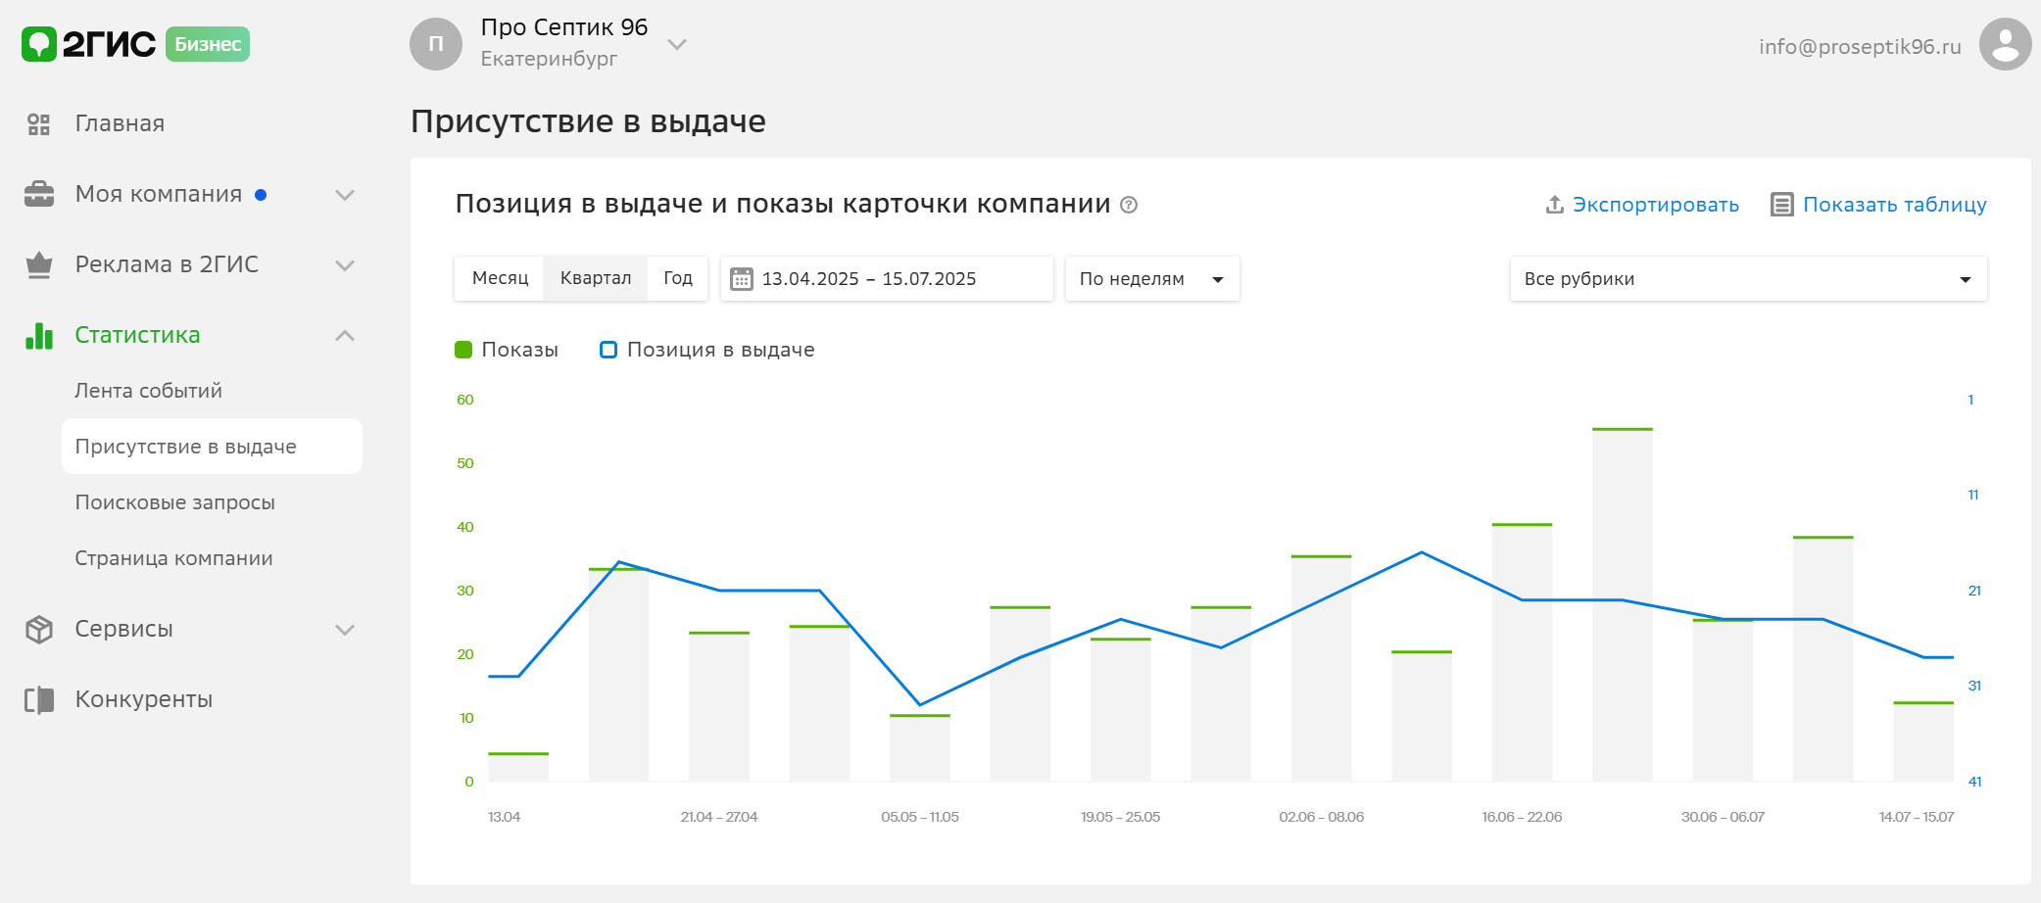Click the Главная dashboard grid icon

pos(38,124)
